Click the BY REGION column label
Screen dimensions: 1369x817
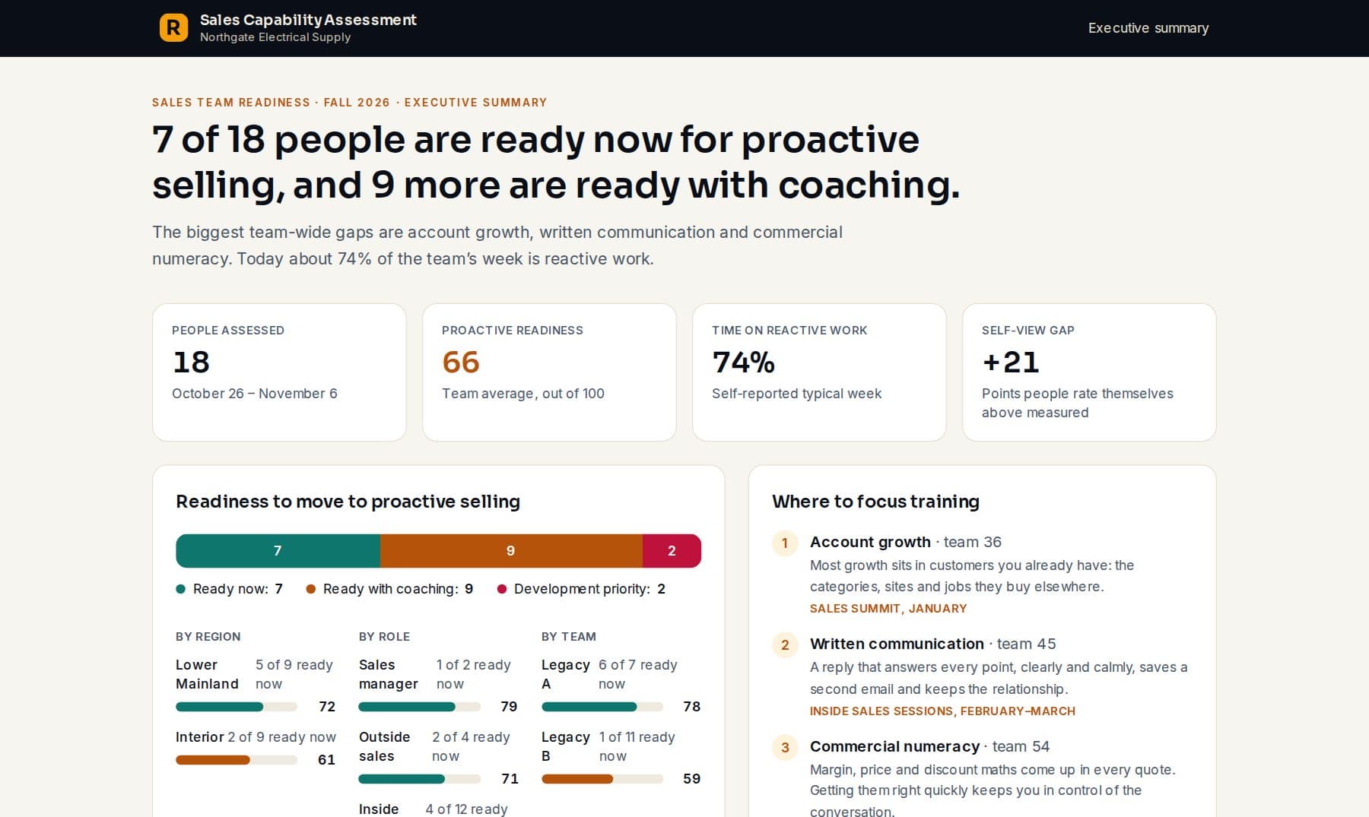[208, 637]
